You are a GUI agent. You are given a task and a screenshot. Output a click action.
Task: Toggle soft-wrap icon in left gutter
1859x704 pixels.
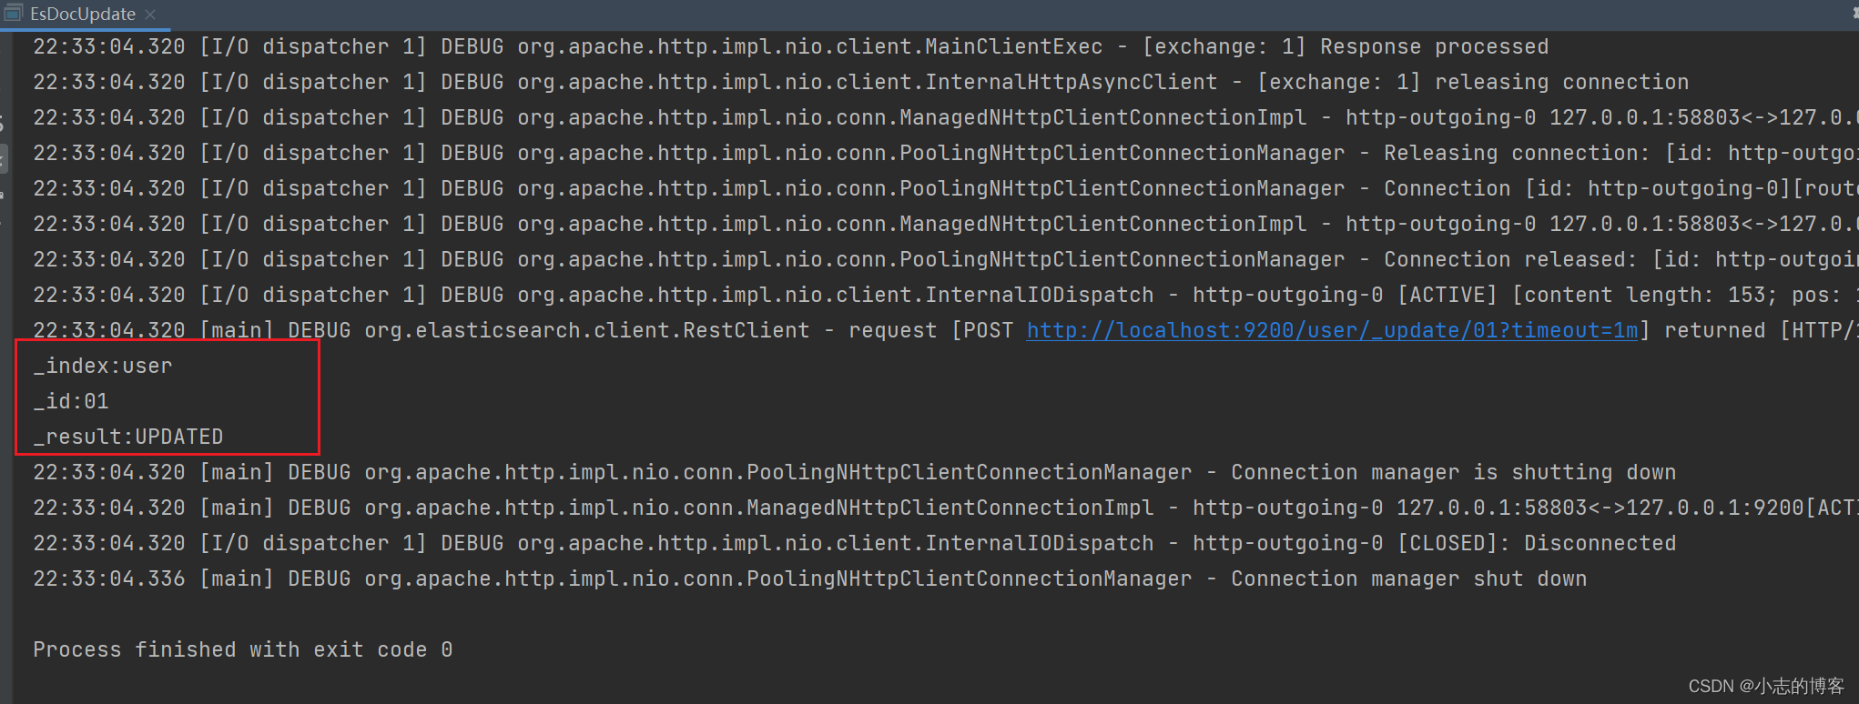point(4,123)
